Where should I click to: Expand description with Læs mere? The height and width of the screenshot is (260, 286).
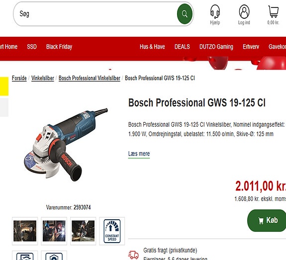pyautogui.click(x=139, y=154)
